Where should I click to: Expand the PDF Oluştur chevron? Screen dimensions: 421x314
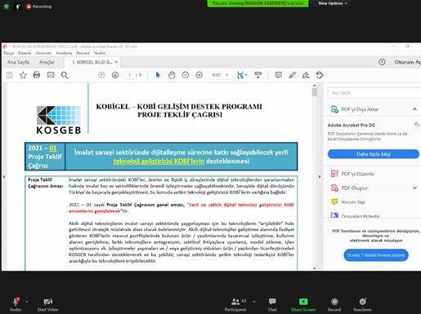(414, 188)
